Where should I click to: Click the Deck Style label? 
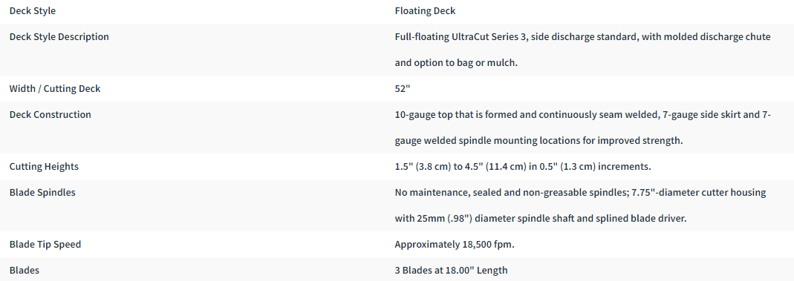tap(33, 10)
